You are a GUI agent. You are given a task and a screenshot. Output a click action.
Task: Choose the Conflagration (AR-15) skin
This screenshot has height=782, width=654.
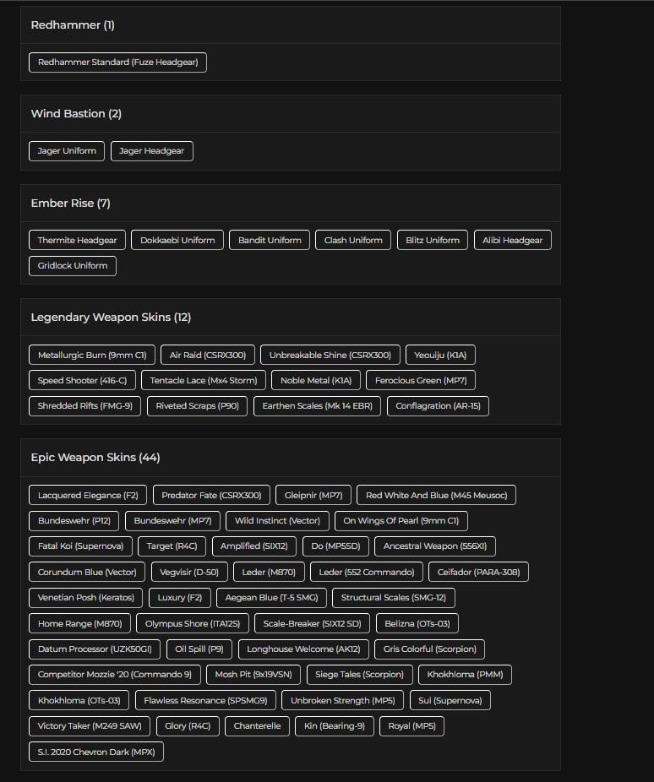pyautogui.click(x=438, y=406)
